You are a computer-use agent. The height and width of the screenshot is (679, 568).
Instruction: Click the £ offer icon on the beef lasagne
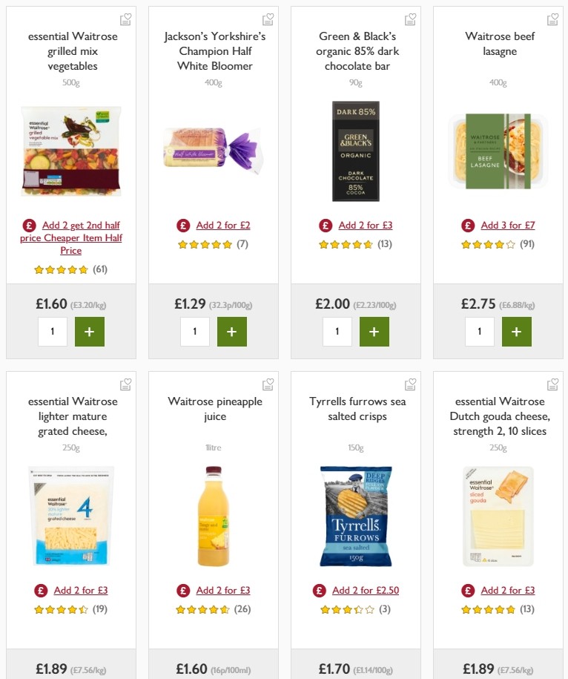(x=468, y=224)
